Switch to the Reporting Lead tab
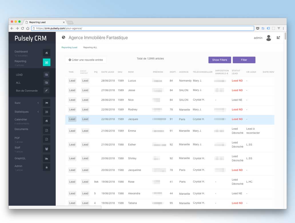The image size is (295, 223). pyautogui.click(x=69, y=47)
